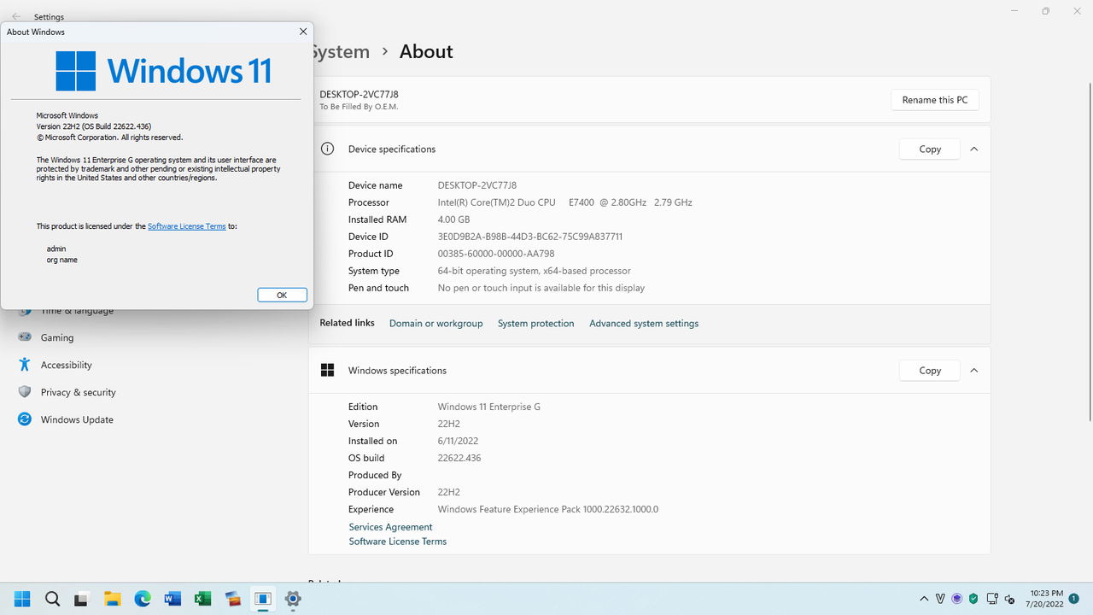Open Excel from the taskbar

tap(202, 599)
